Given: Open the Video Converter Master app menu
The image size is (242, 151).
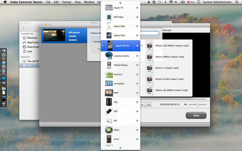Looking at the screenshot, I should point(26,2).
